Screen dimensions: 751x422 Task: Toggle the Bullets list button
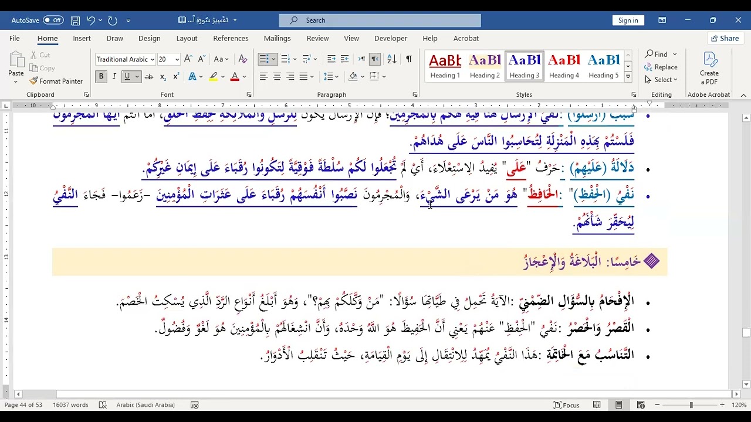[x=264, y=59]
